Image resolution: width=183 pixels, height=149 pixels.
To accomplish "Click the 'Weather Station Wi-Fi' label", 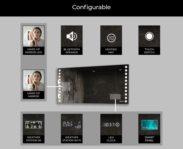I will click(x=72, y=139).
